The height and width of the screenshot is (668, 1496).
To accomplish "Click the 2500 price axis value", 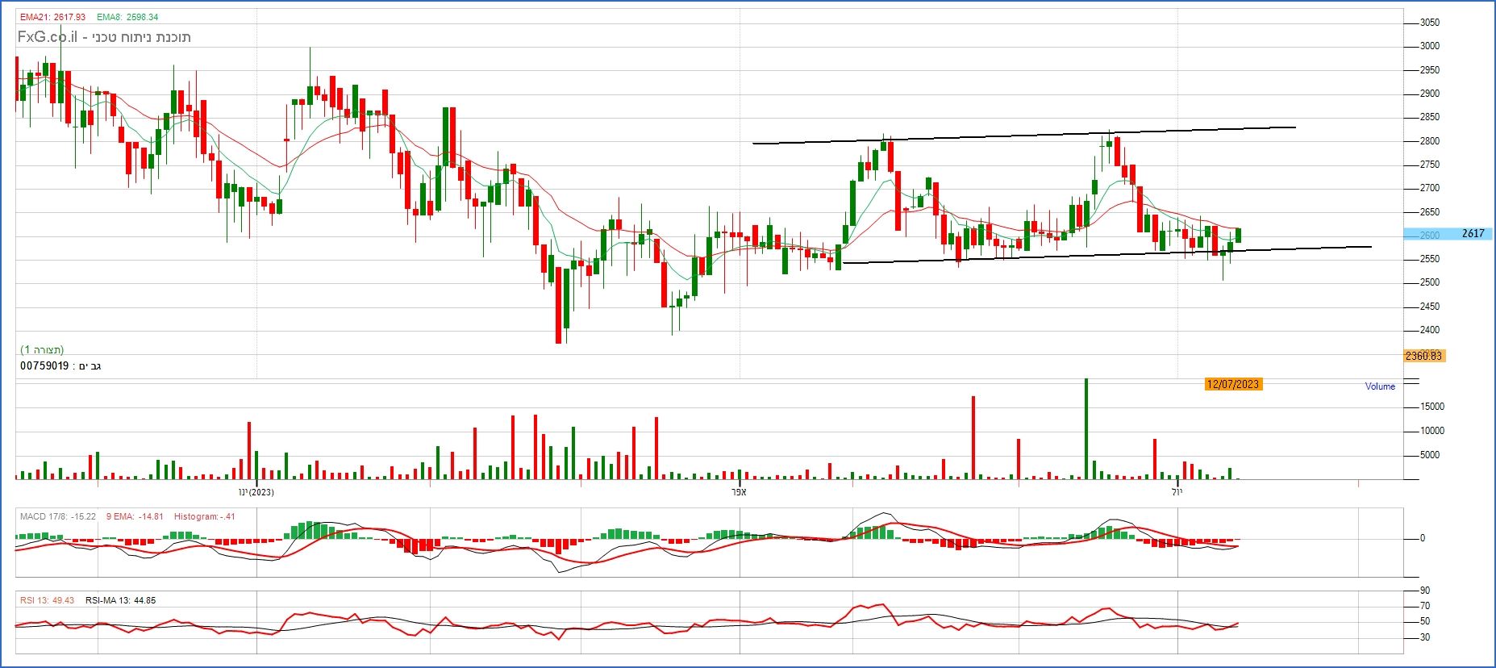I will (x=1430, y=282).
